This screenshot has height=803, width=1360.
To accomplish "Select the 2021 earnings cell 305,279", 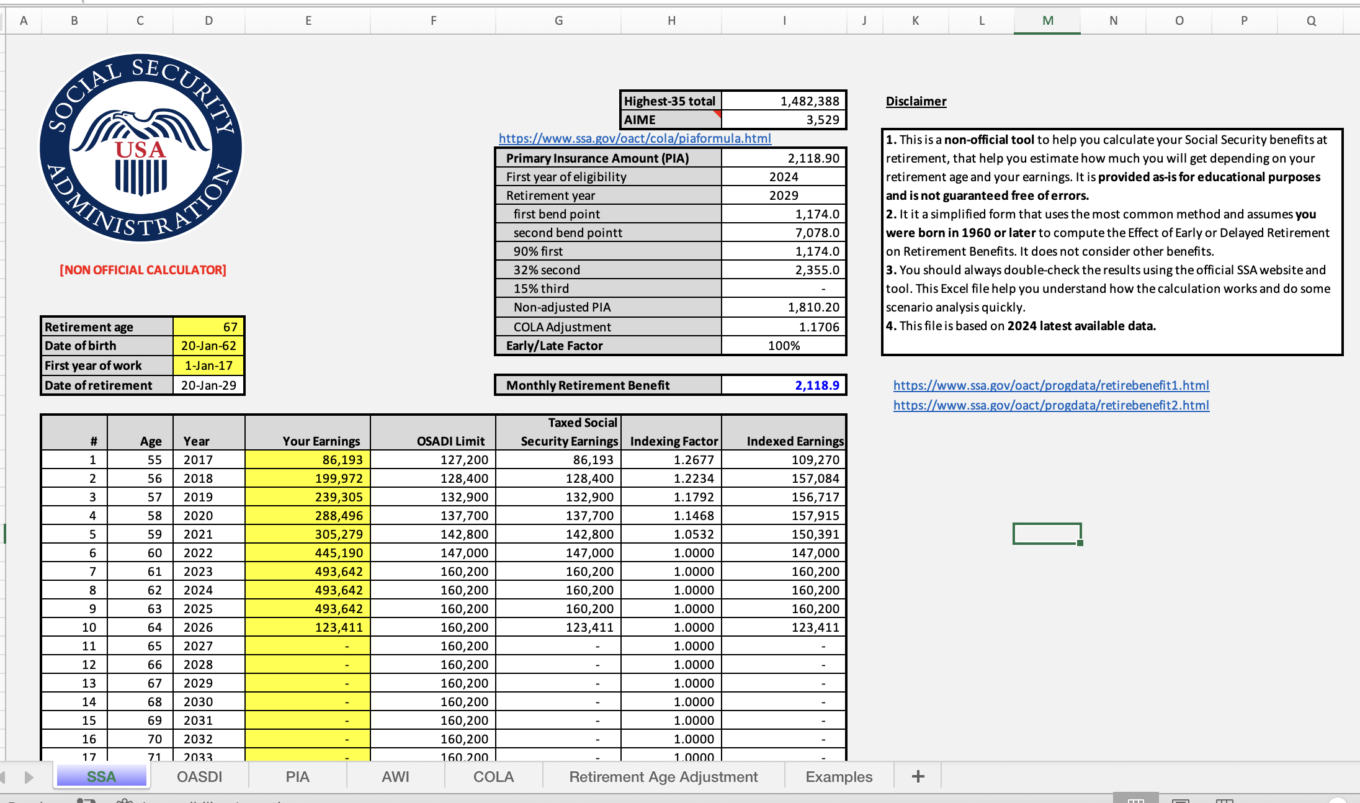I will [308, 534].
